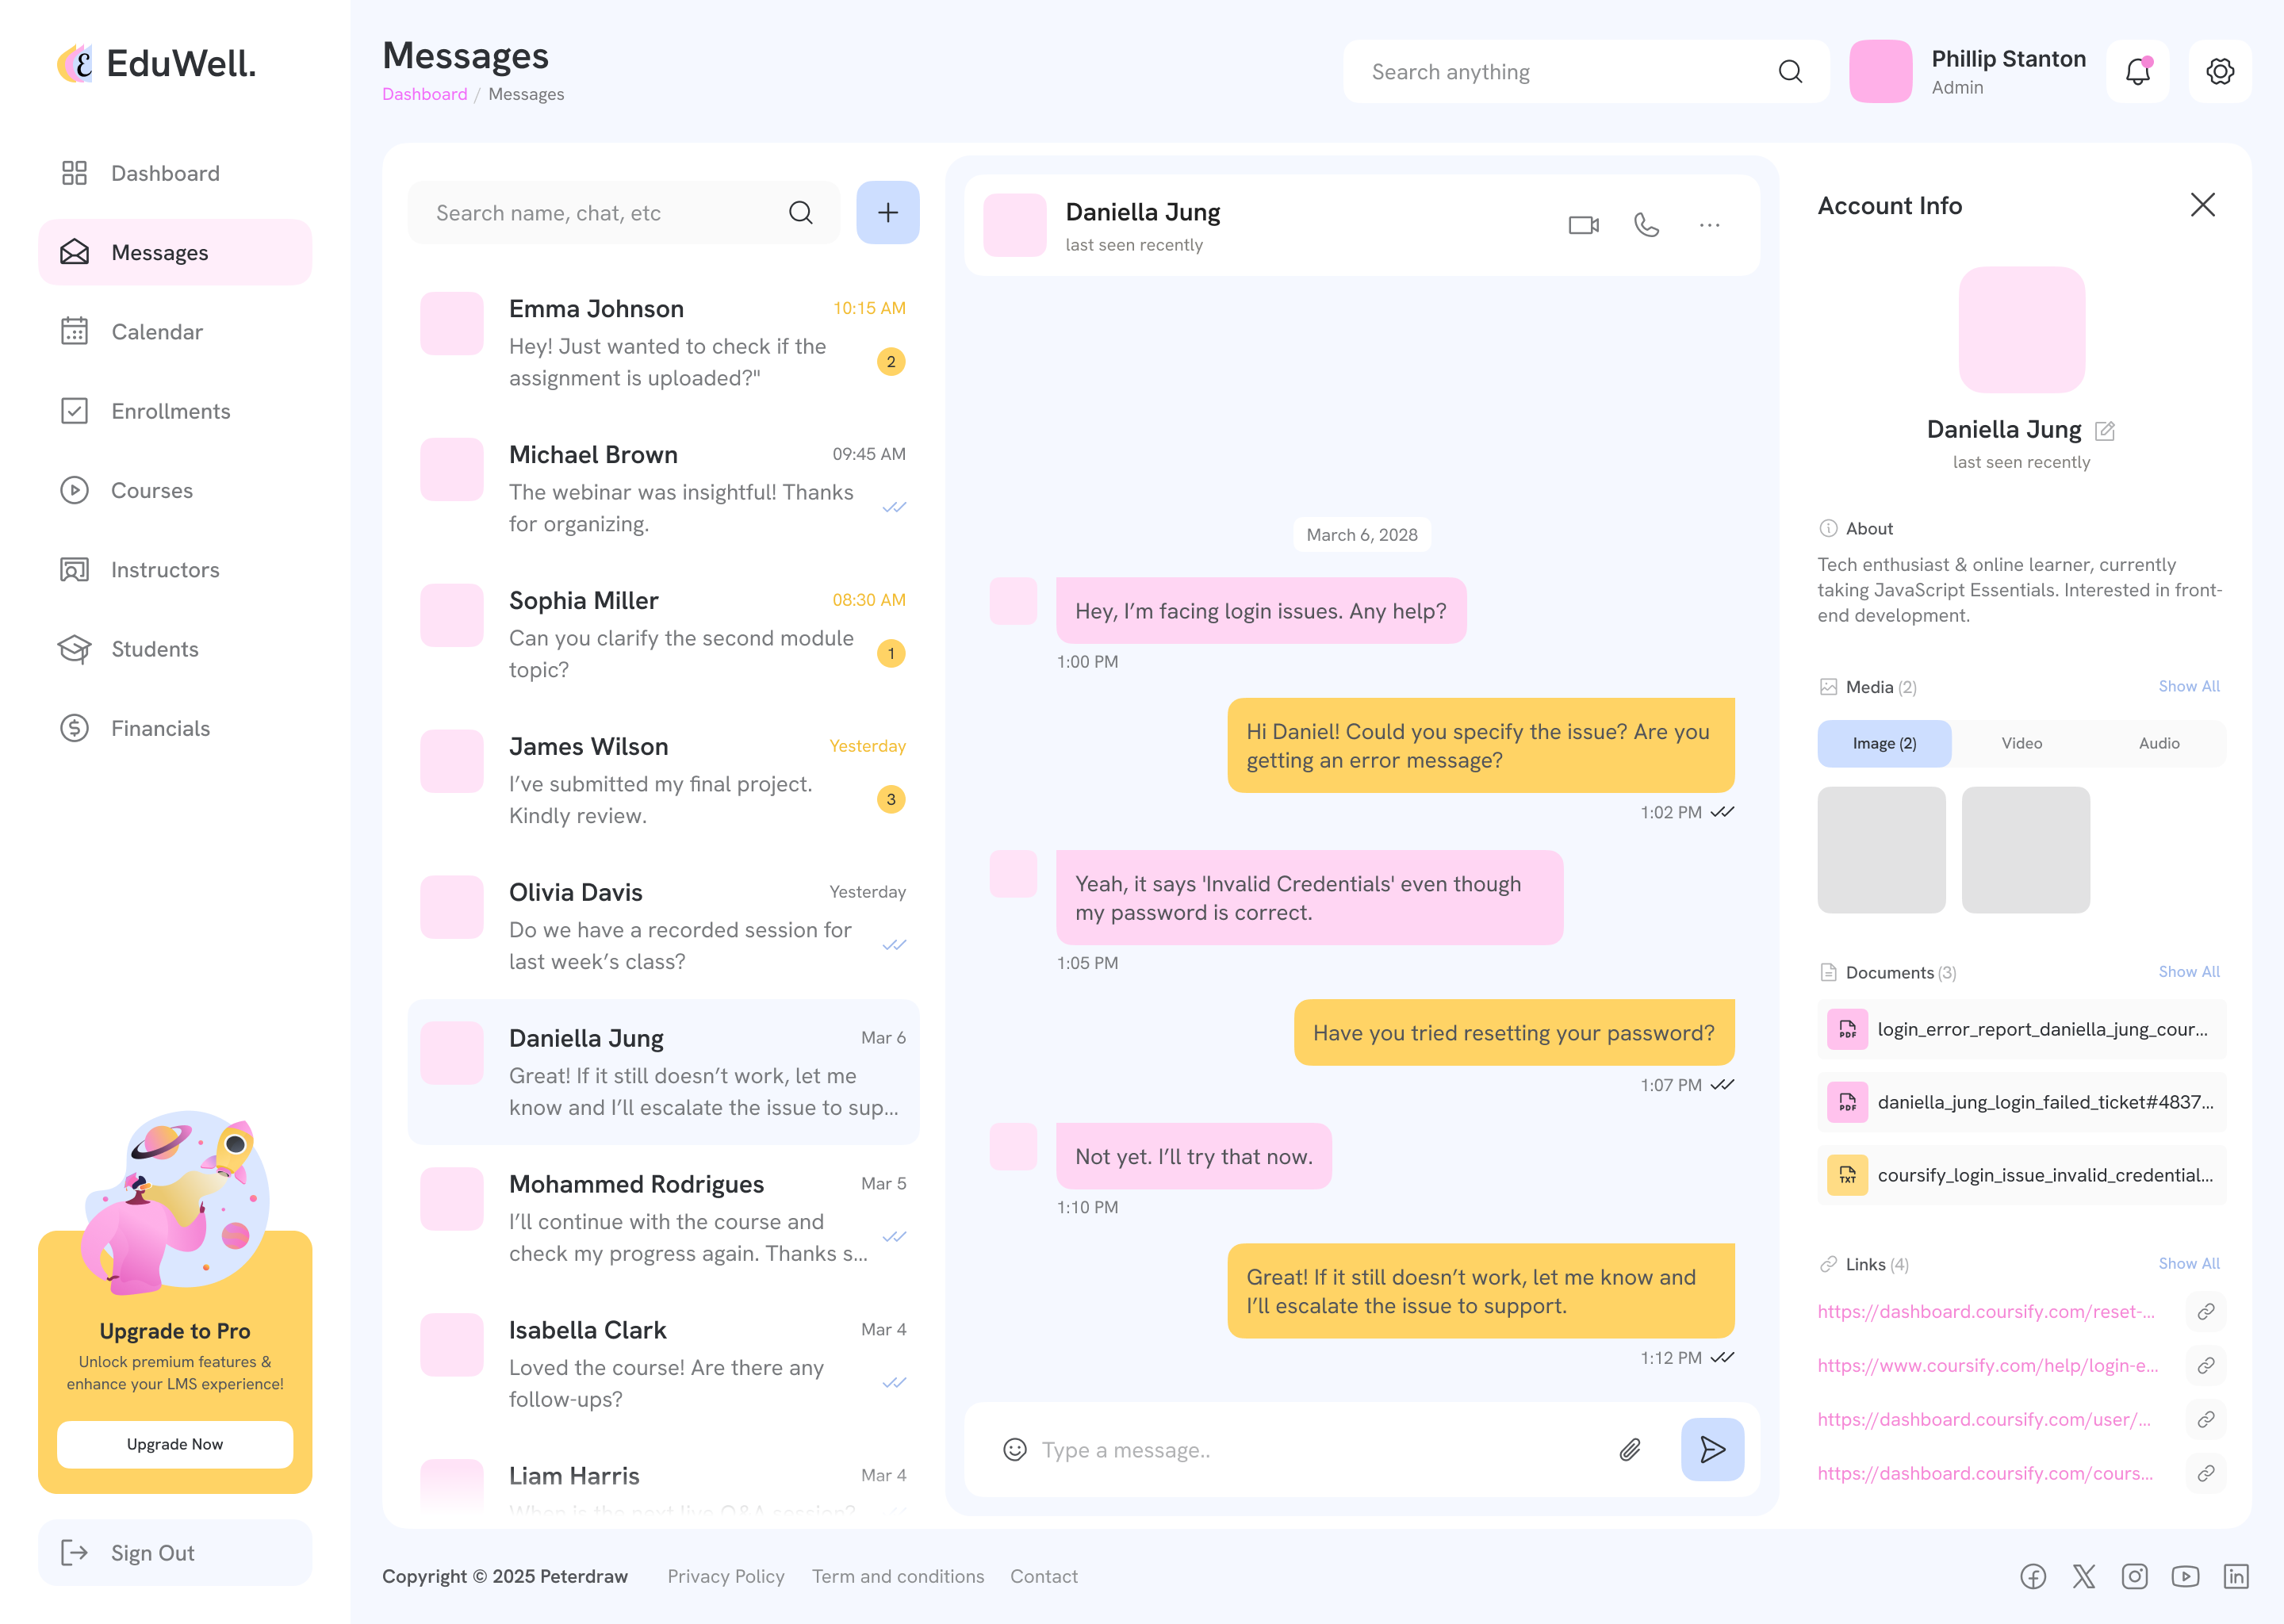This screenshot has width=2284, height=1624.
Task: Start a video call with Daniella Jung
Action: [x=1583, y=225]
